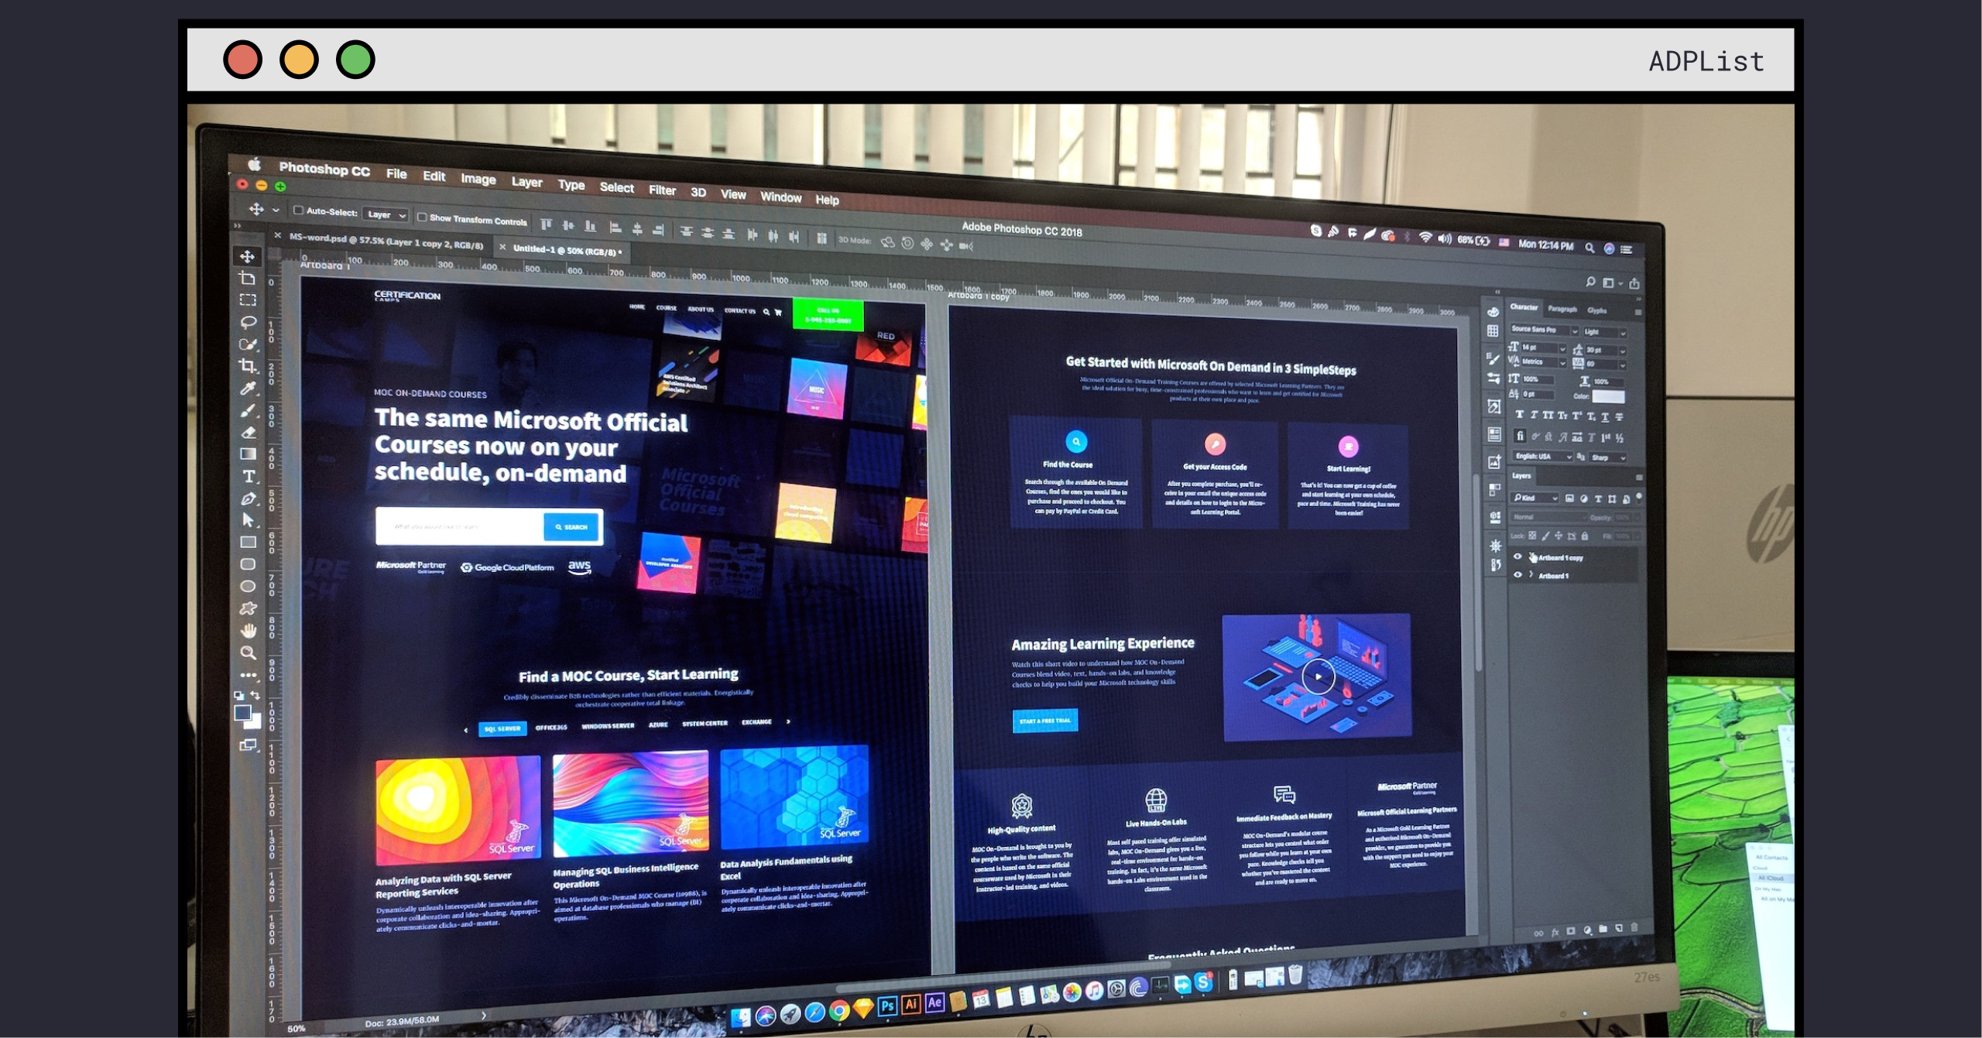Toggle Underline in Character panel
Viewport: 1982px width, 1038px height.
coord(1605,416)
